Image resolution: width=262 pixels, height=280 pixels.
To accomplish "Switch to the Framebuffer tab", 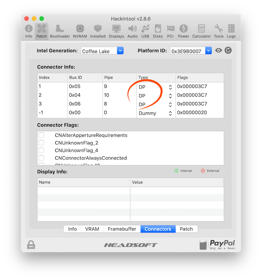I will click(122, 229).
